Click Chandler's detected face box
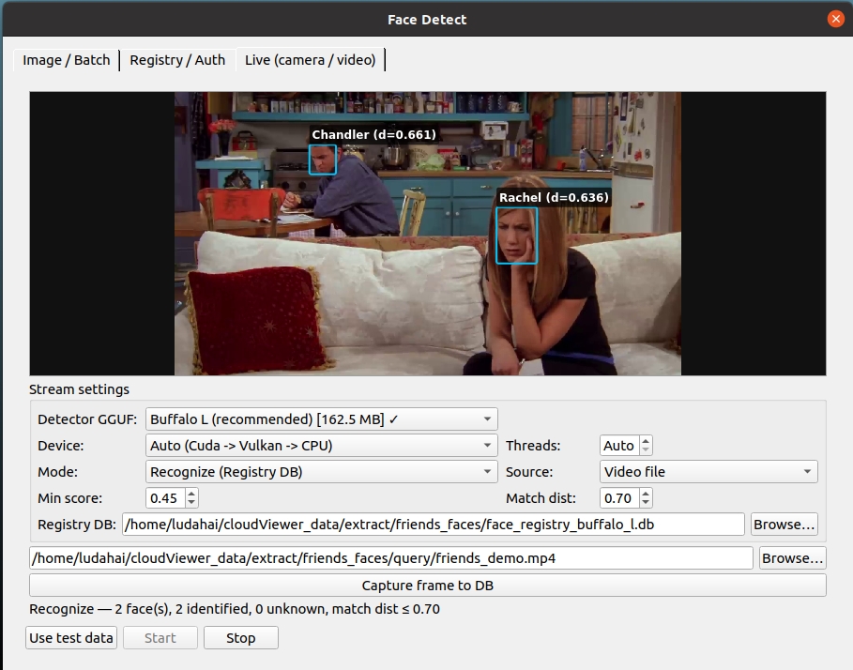 coord(323,160)
